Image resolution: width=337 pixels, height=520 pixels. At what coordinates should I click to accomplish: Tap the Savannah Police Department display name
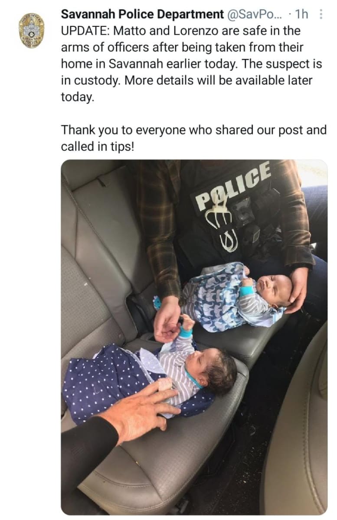point(143,14)
